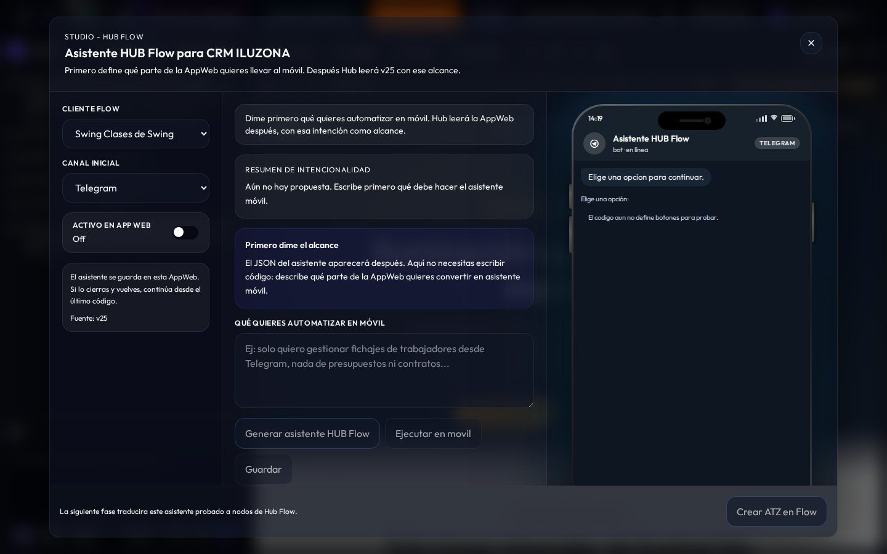This screenshot has width=887, height=554.
Task: Click the phone wifi status icon
Action: (774, 118)
